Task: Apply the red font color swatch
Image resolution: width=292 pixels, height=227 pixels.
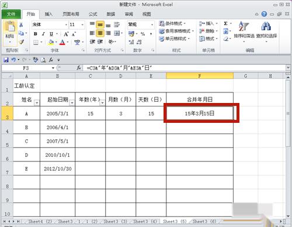Action: pos(62,42)
